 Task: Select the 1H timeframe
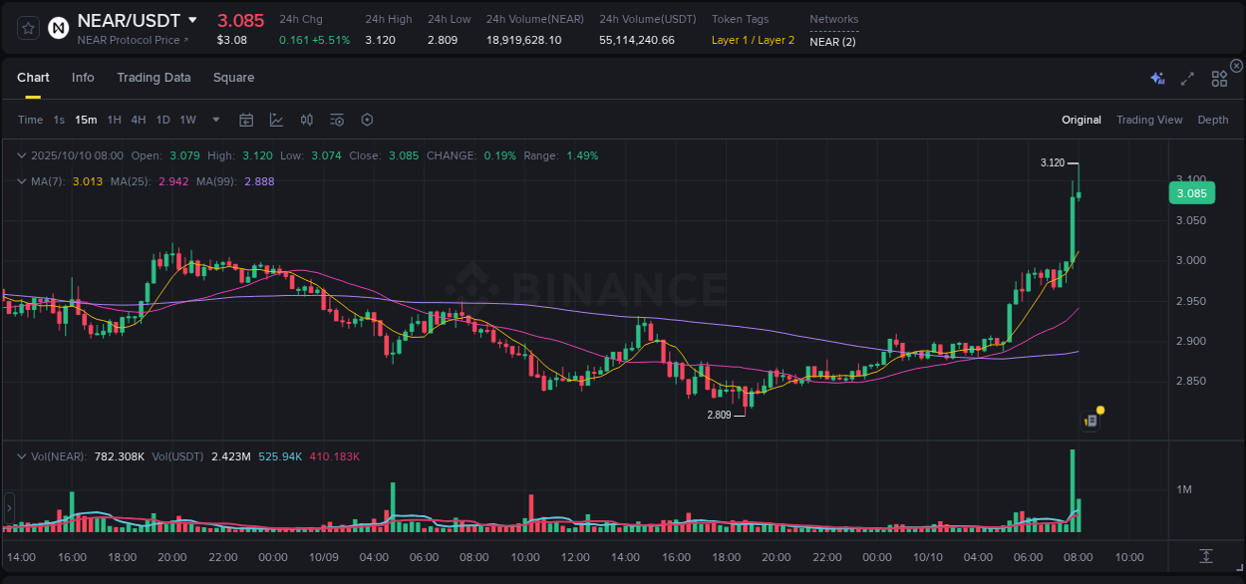pos(114,119)
